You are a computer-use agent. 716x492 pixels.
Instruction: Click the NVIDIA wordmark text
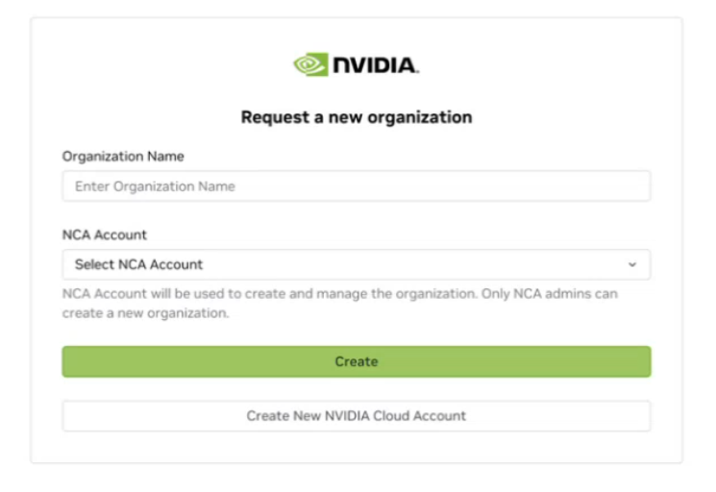(x=376, y=65)
